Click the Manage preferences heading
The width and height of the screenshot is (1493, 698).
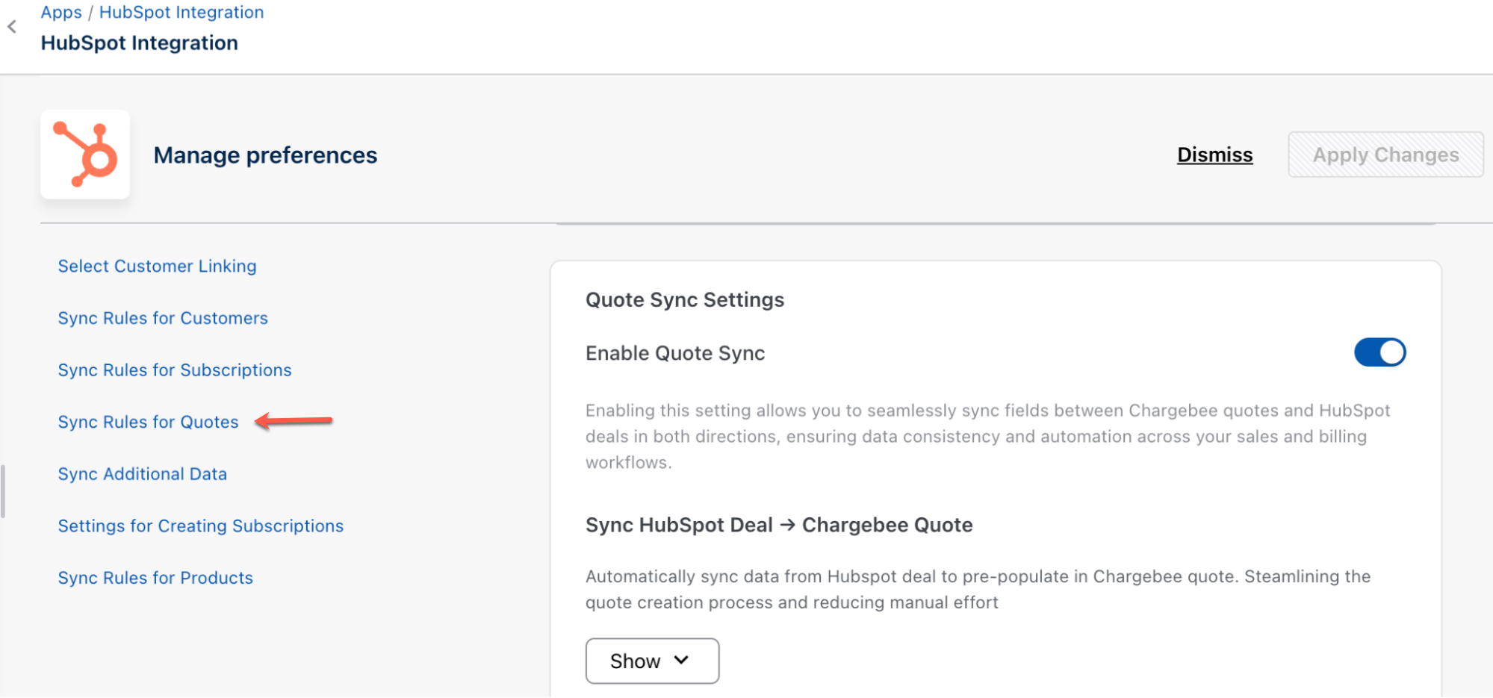click(265, 155)
